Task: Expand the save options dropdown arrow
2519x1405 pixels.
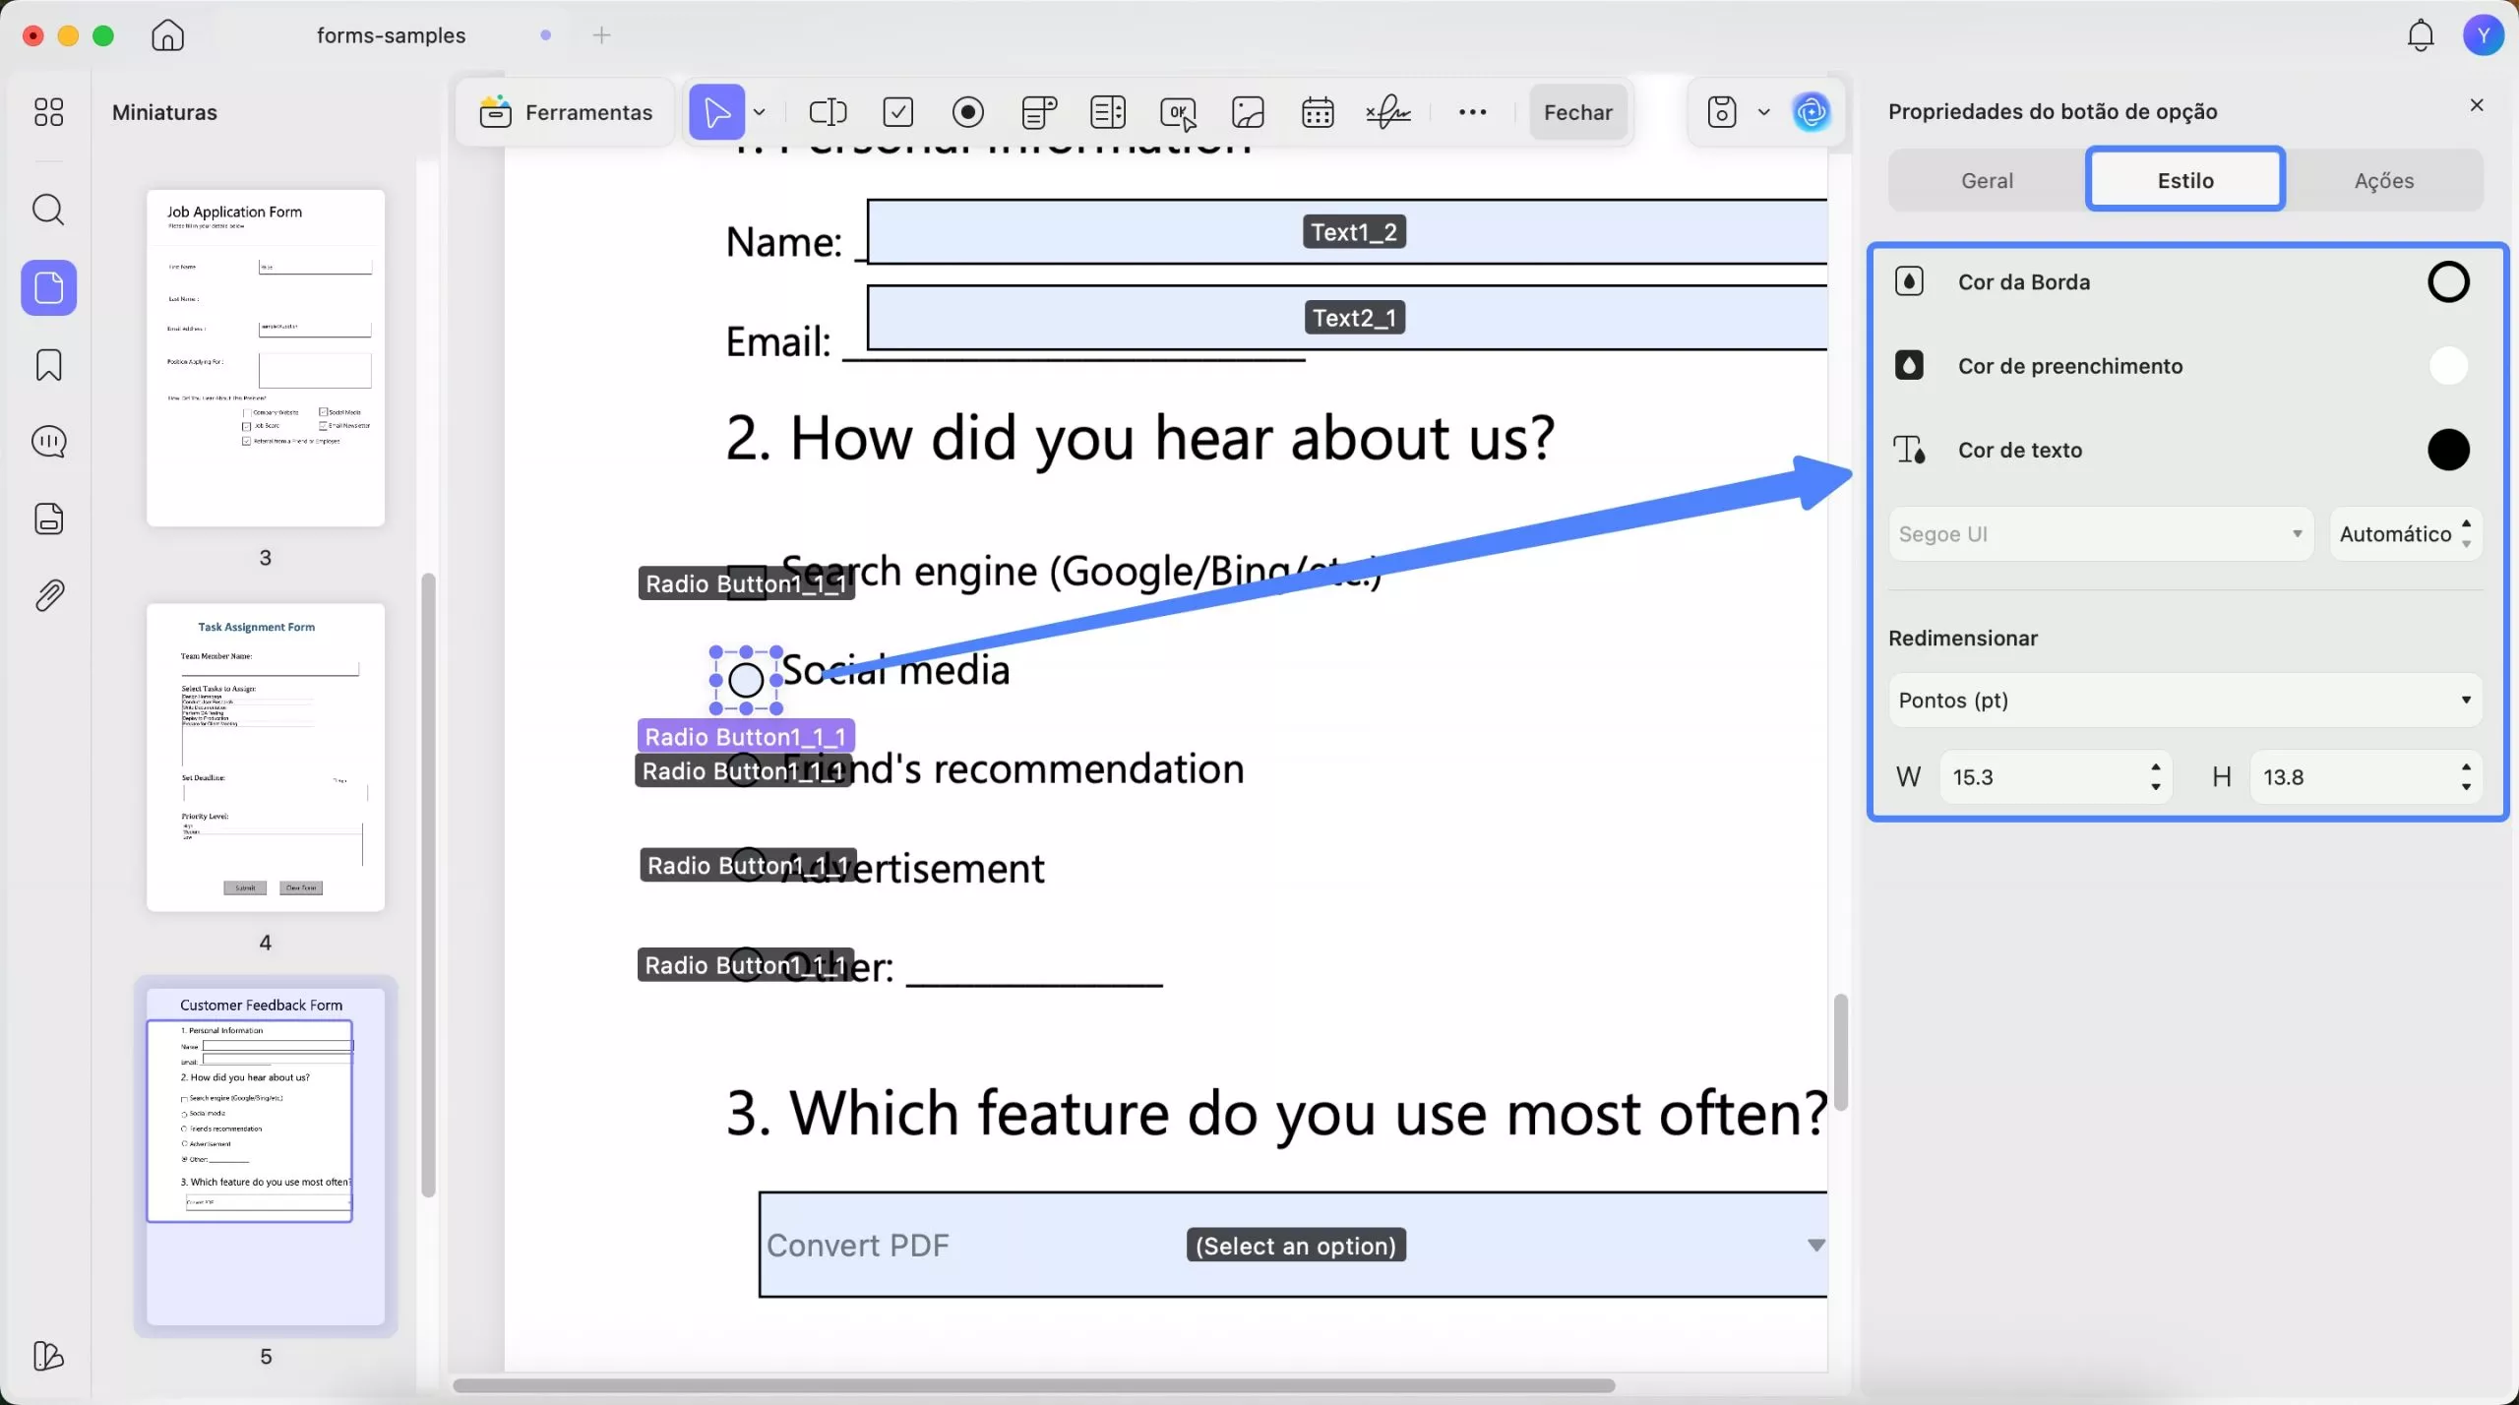Action: (x=1764, y=112)
